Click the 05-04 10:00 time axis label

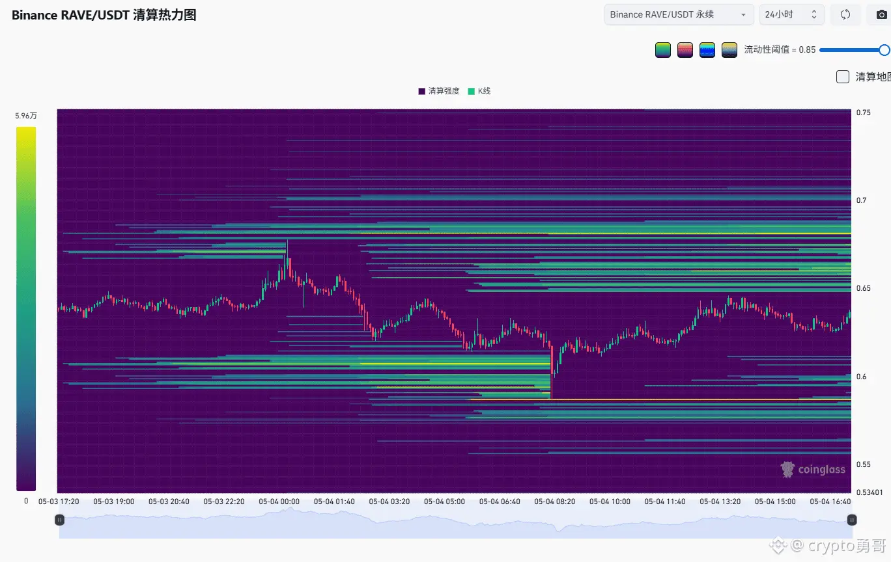coord(610,502)
